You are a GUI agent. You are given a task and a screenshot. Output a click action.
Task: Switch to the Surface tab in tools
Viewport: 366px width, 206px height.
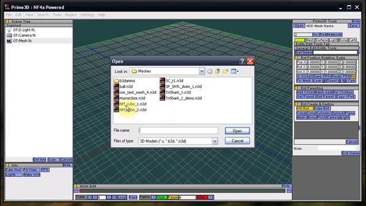321,40
